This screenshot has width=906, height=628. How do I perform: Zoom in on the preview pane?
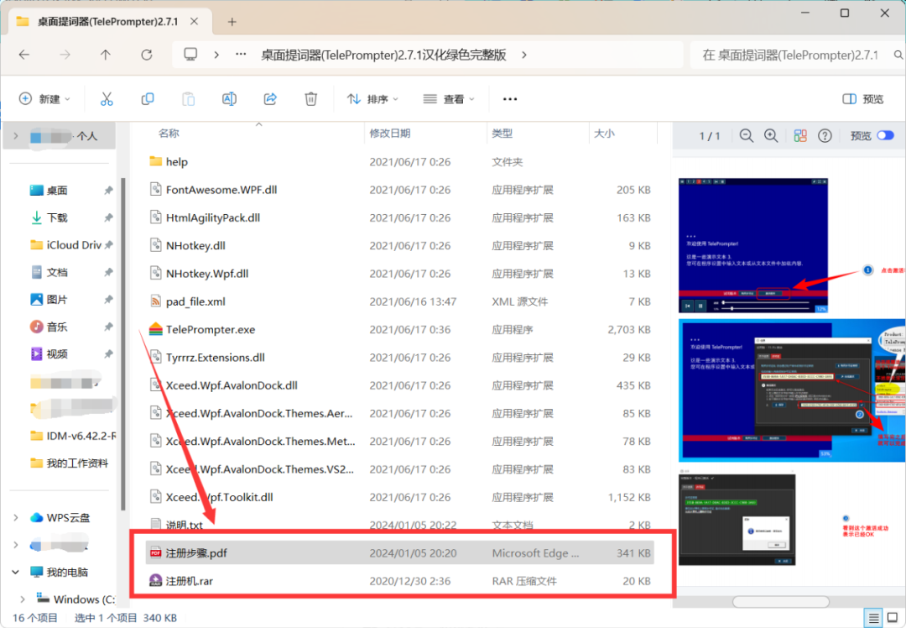point(771,136)
